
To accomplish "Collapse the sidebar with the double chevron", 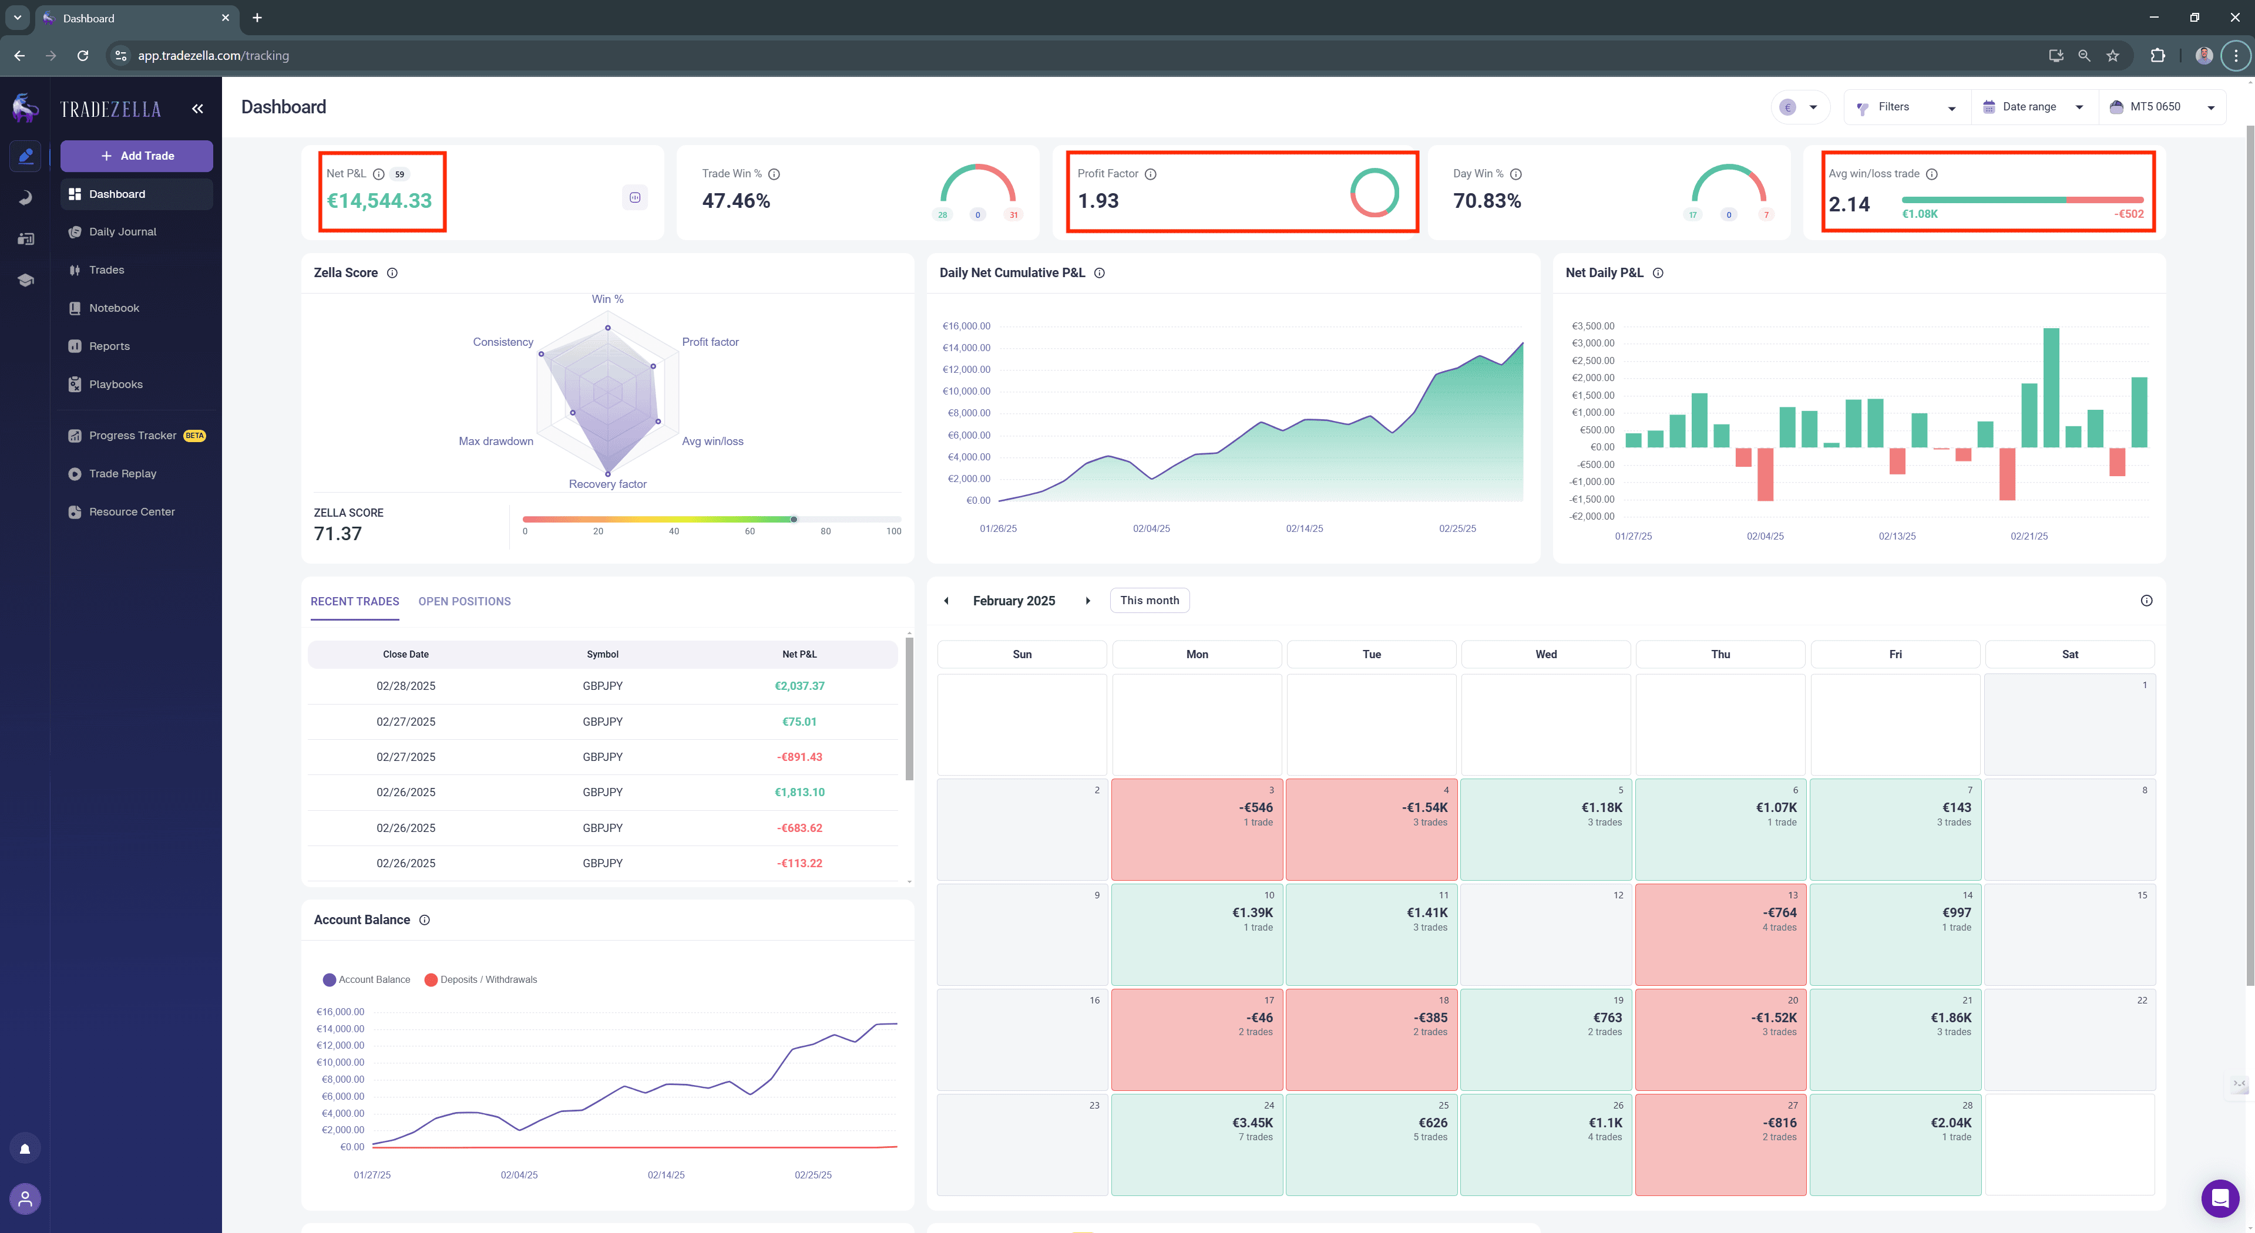I will coord(198,109).
